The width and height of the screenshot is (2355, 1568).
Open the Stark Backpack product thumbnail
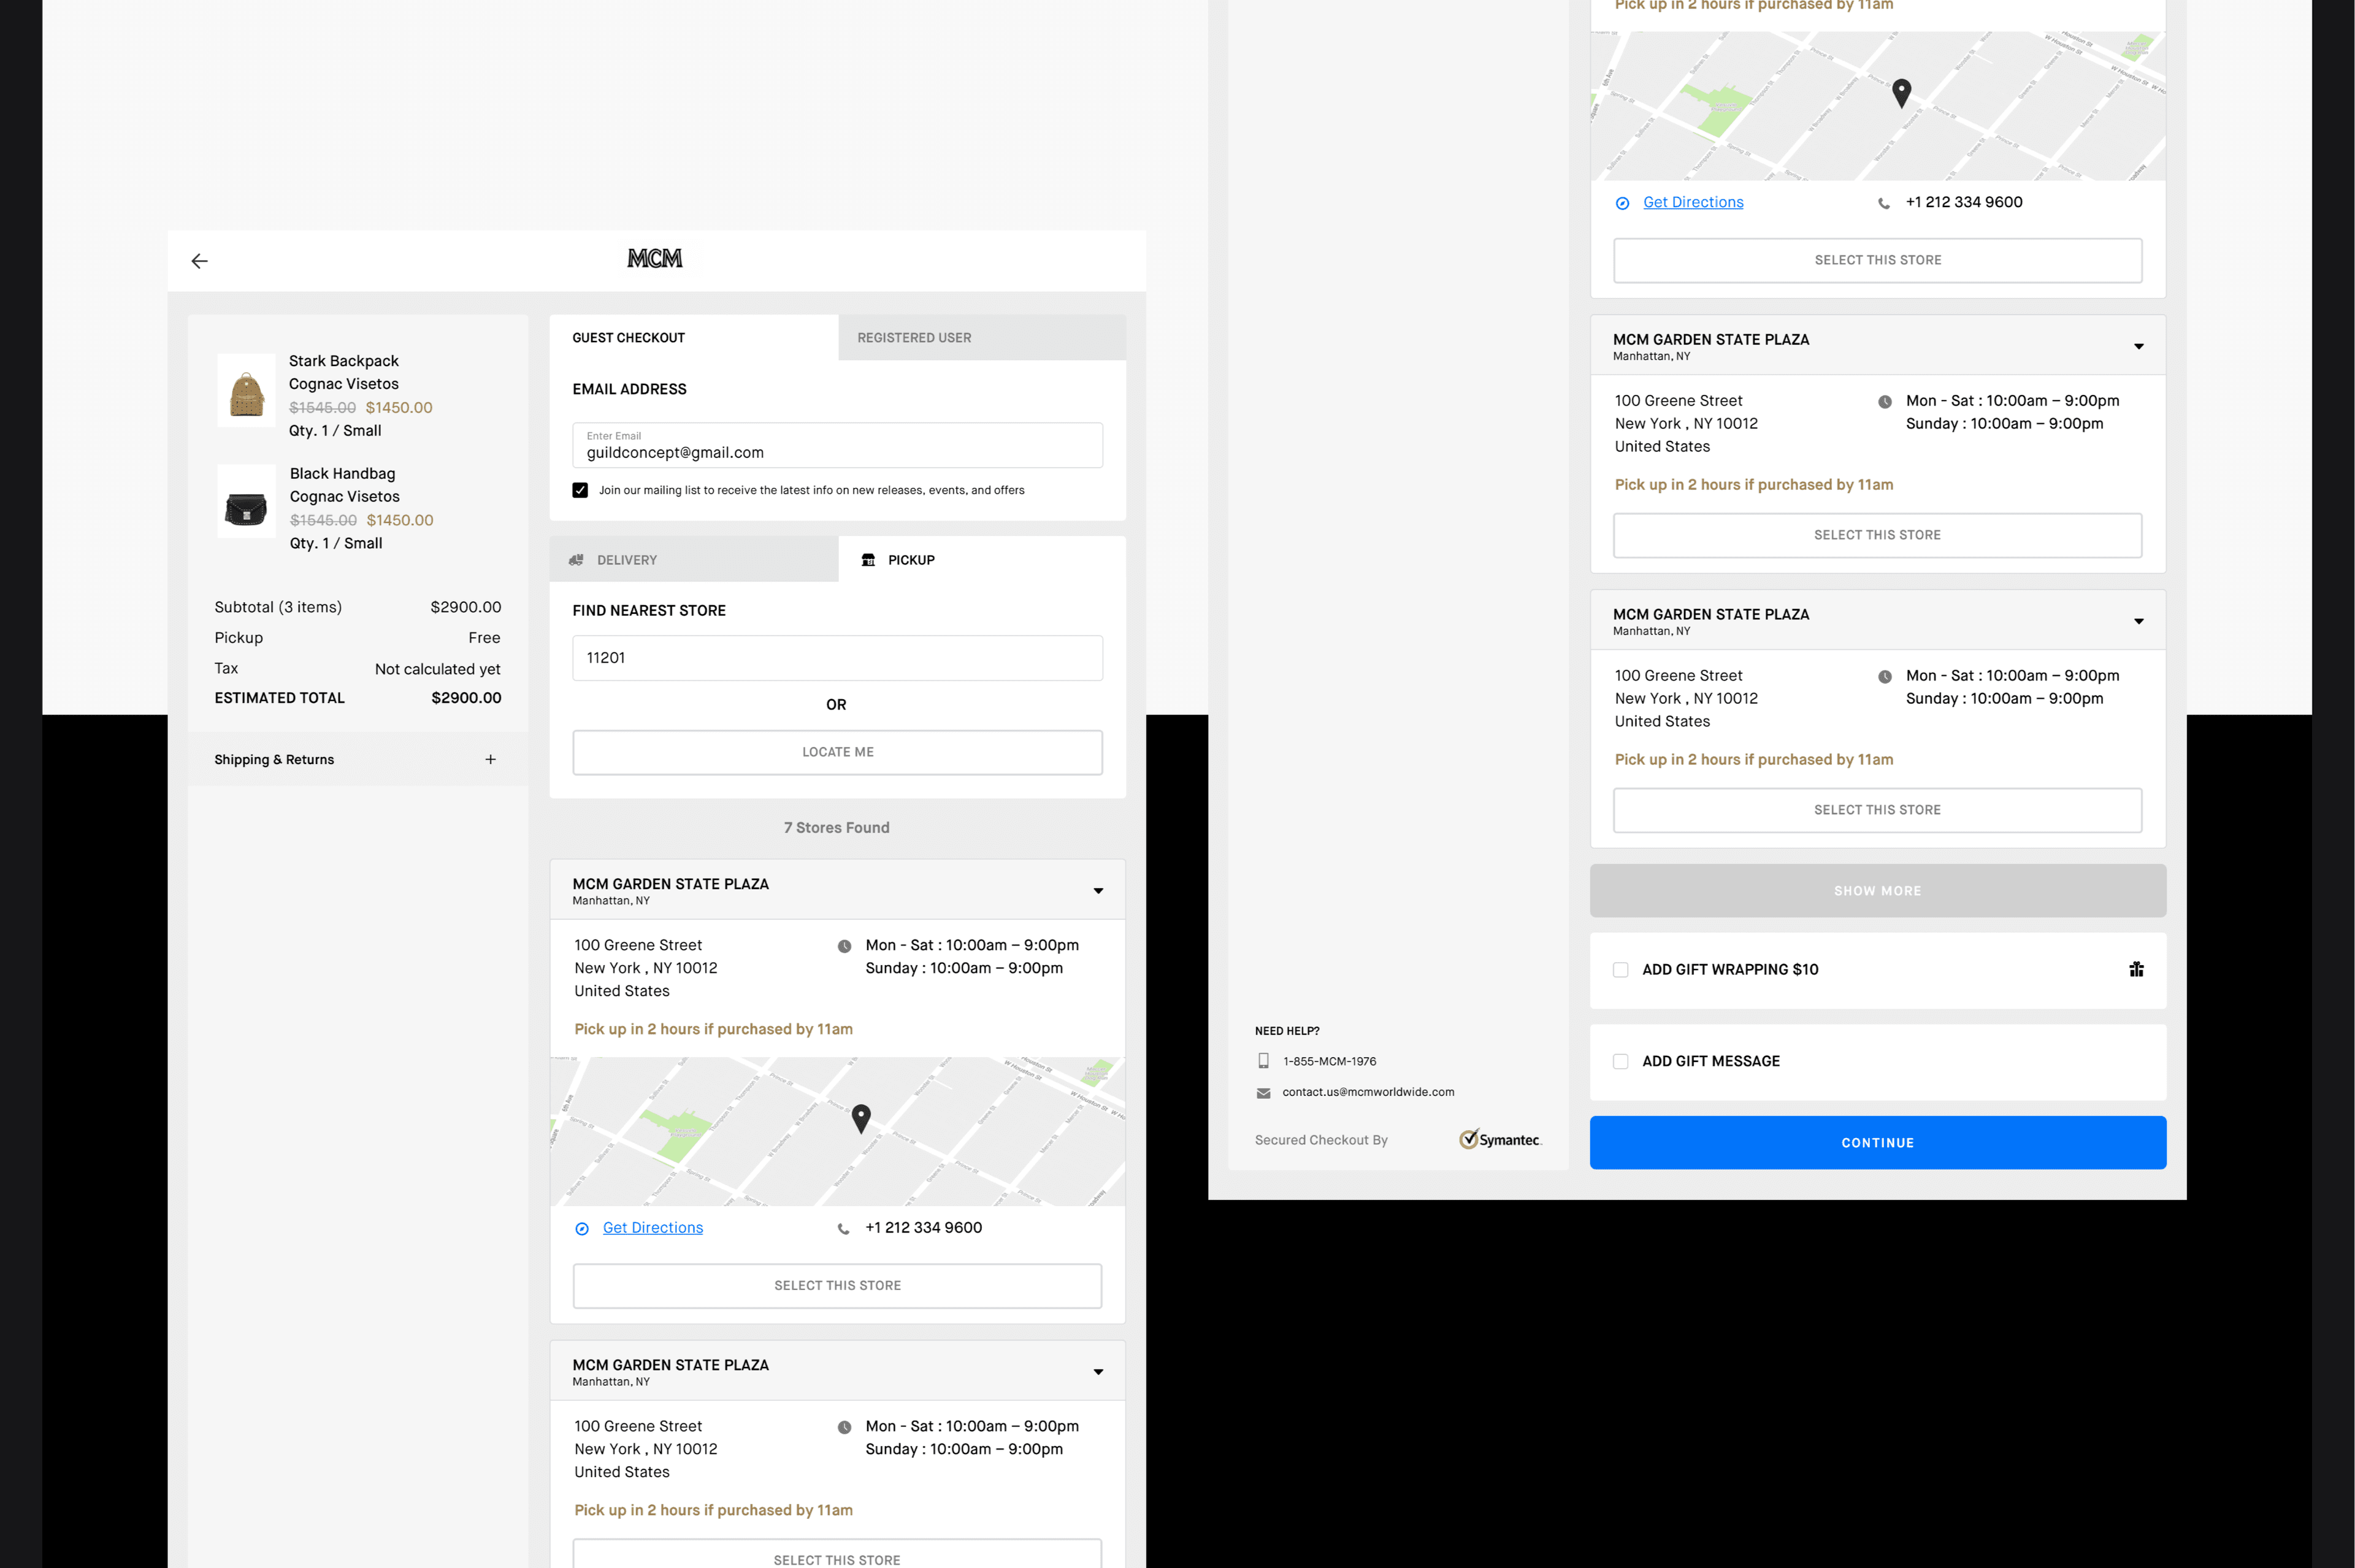(246, 391)
